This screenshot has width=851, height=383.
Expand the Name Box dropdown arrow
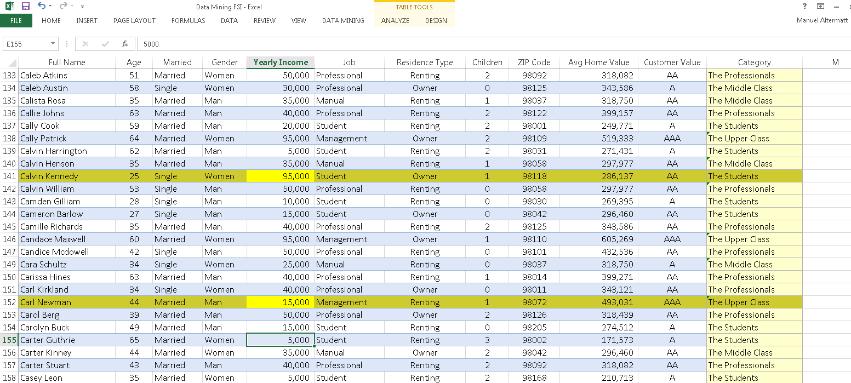point(53,44)
